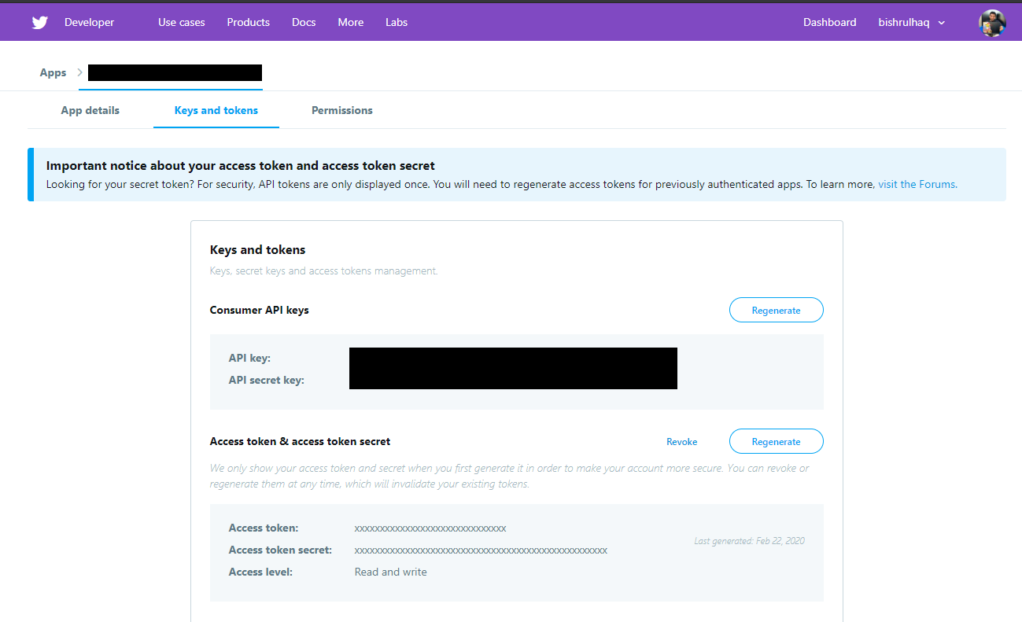Click the Last generated Feb 22, 2020 text
Viewport: 1022px width, 622px height.
pos(749,541)
